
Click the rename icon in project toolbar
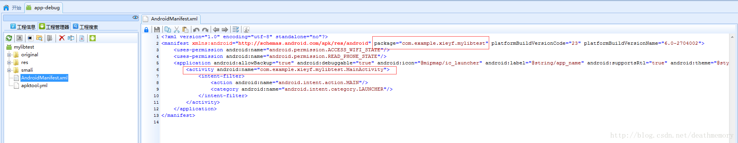(x=71, y=38)
